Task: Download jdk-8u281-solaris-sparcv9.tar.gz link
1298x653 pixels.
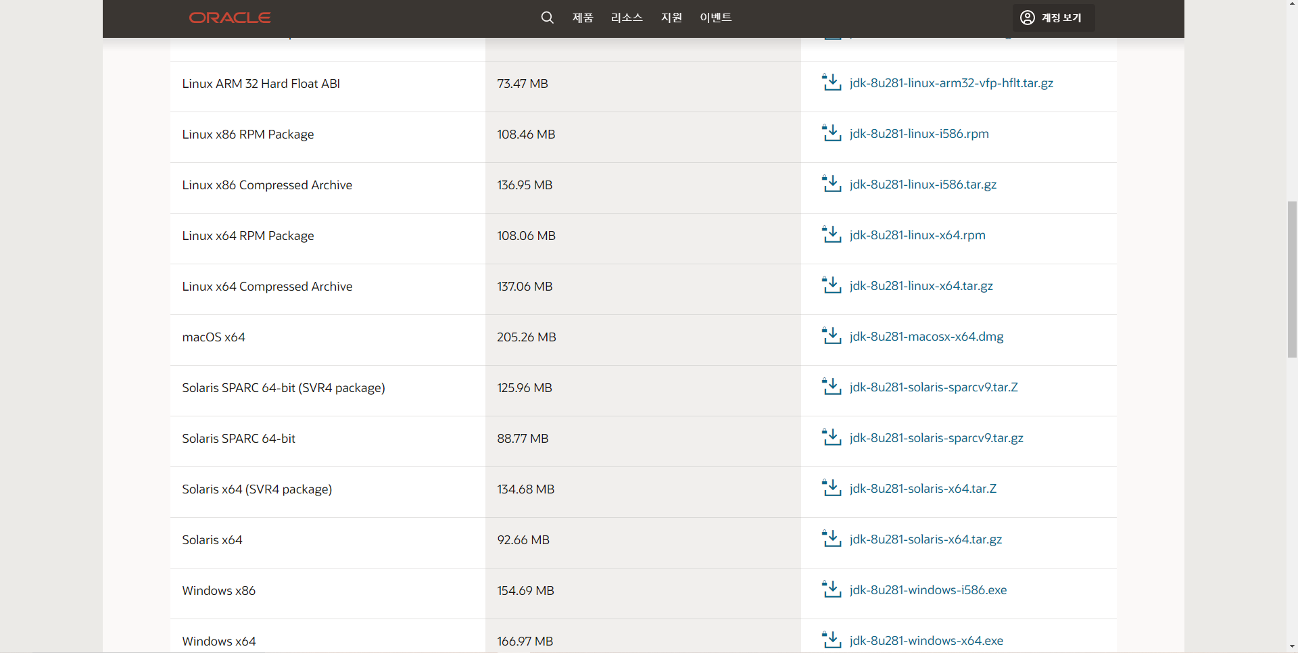Action: 936,438
